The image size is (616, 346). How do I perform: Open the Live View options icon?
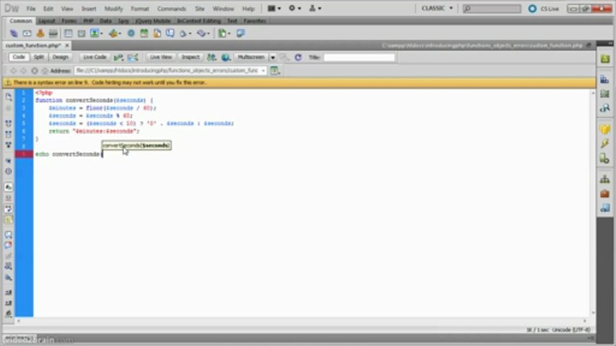point(275,71)
